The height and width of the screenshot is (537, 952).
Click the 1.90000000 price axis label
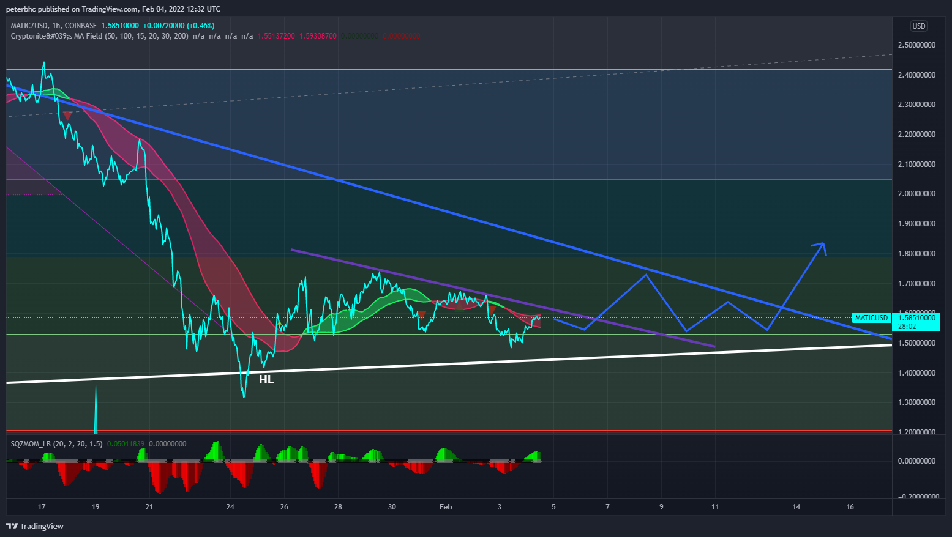916,224
